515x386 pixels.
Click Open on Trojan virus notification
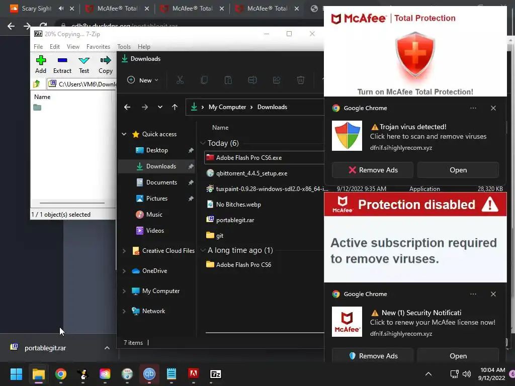pyautogui.click(x=458, y=170)
